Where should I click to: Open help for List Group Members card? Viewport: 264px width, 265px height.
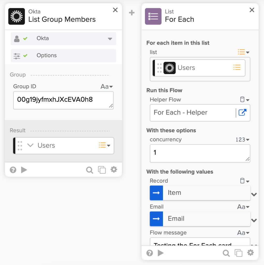[x=13, y=170]
